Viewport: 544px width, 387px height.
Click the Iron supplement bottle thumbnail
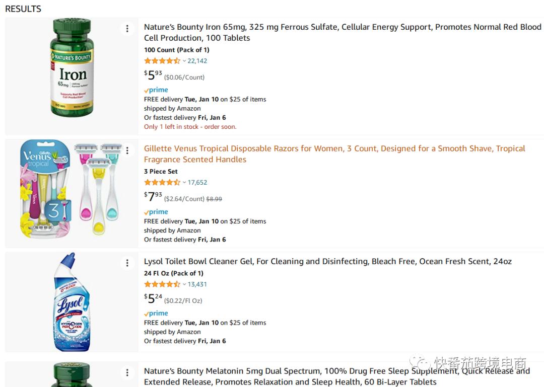tap(72, 67)
